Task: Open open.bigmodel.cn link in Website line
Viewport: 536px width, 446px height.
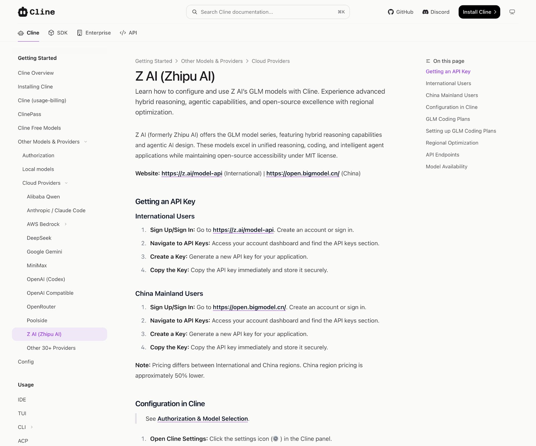Action: click(x=303, y=173)
